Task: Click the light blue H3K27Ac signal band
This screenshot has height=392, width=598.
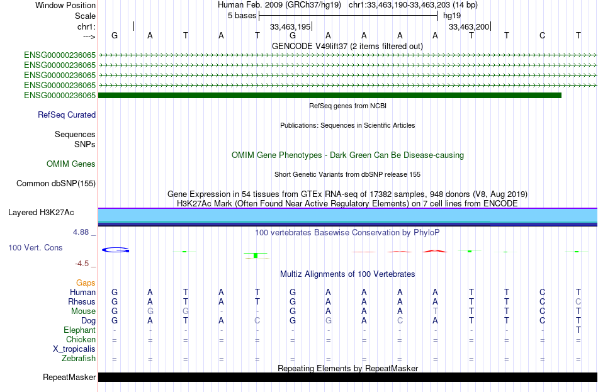Action: (x=347, y=215)
